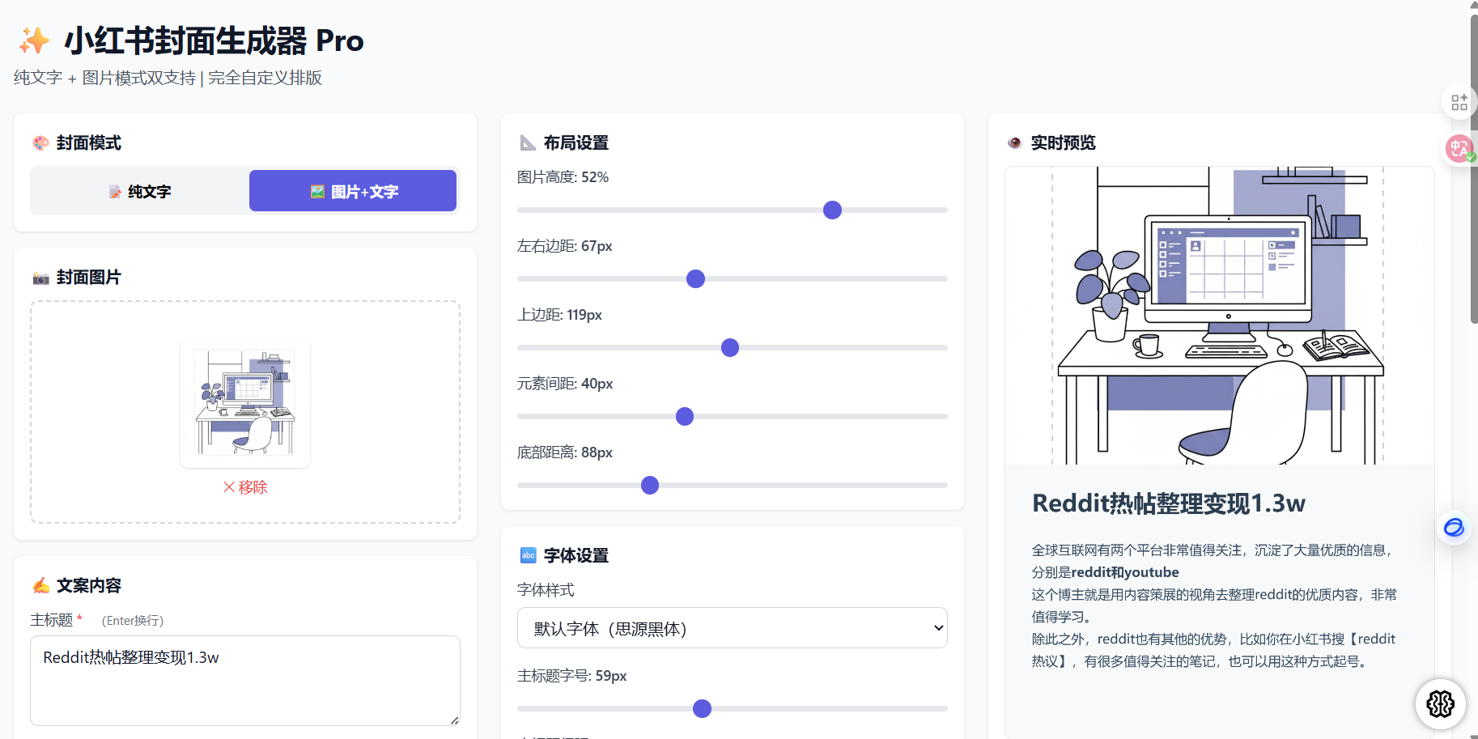The width and height of the screenshot is (1478, 739).
Task: Click the (Enter换行) hint text
Action: coord(133,621)
